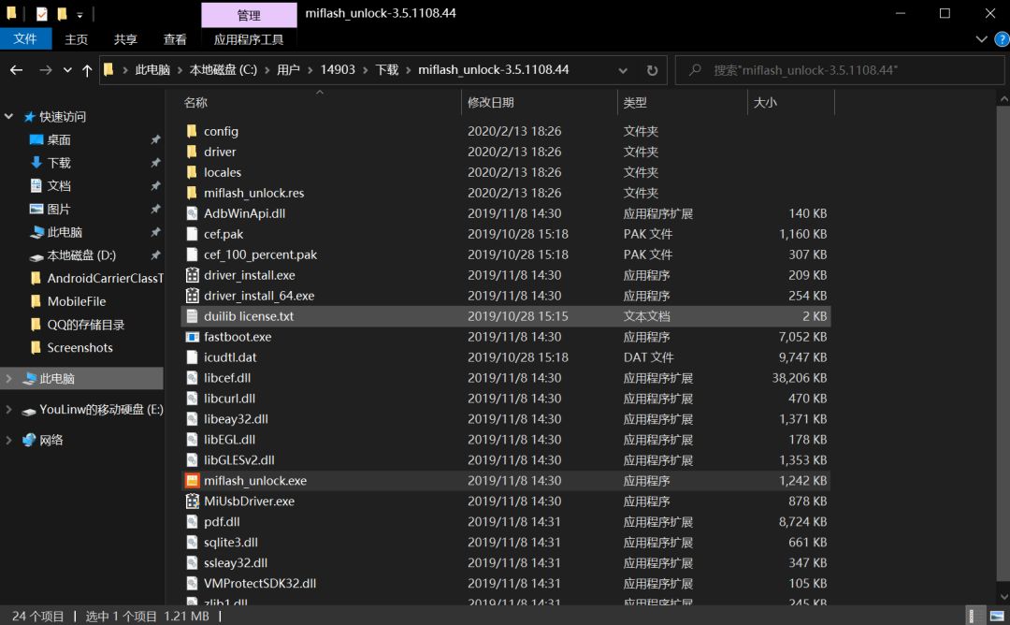The width and height of the screenshot is (1010, 625).
Task: Expand YouLinw portable drive (E:) node
Action: 9,410
